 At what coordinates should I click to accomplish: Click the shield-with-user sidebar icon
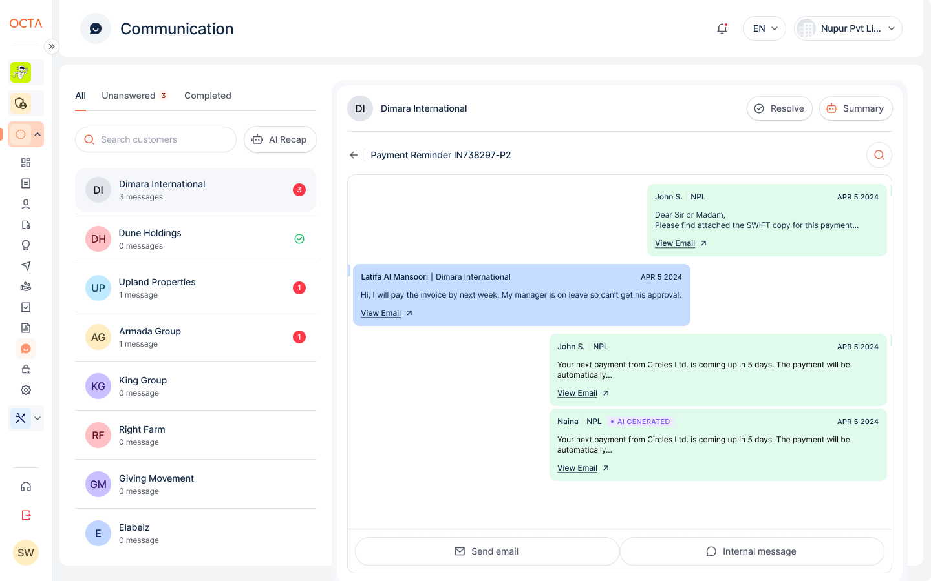(21, 103)
